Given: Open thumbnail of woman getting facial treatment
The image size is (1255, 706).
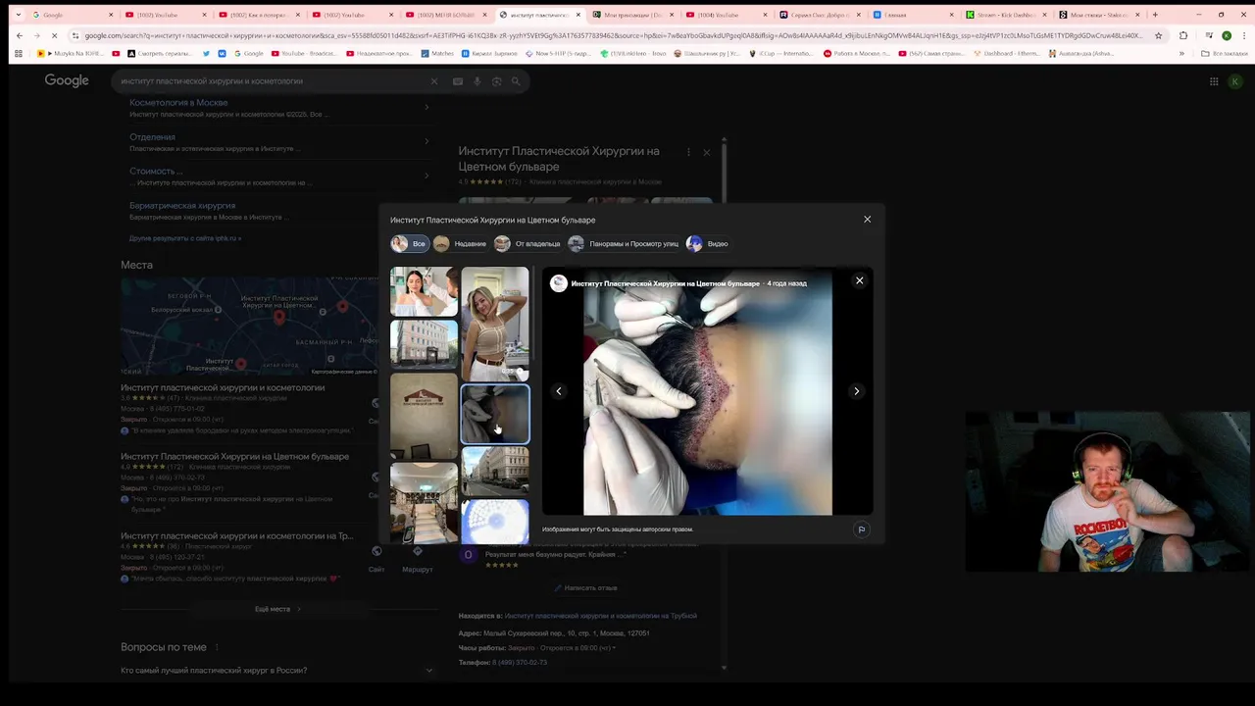Looking at the screenshot, I should 424,291.
